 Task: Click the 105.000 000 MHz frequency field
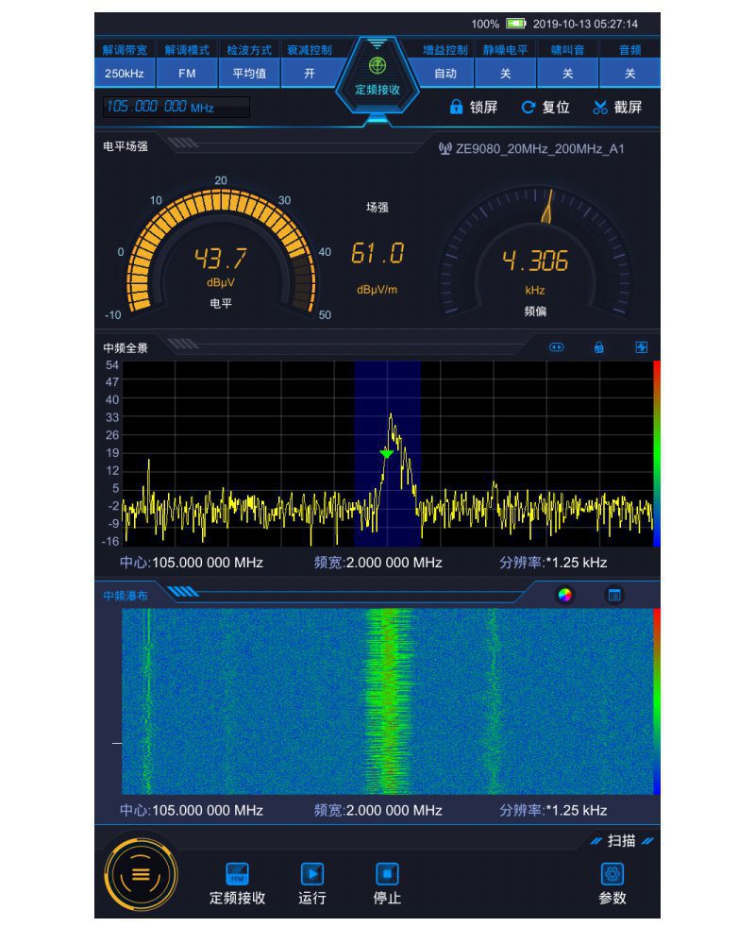(171, 108)
